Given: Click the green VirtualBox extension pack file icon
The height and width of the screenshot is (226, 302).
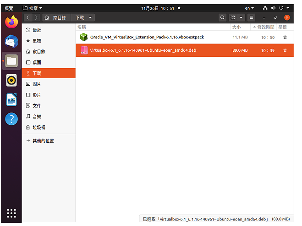Looking at the screenshot, I should click(x=84, y=37).
